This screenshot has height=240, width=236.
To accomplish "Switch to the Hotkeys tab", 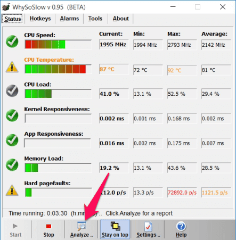I will click(40, 19).
